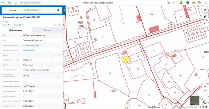Click 'Земли населённых пунктов' category value
This screenshot has width=209, height=109.
(36, 70)
